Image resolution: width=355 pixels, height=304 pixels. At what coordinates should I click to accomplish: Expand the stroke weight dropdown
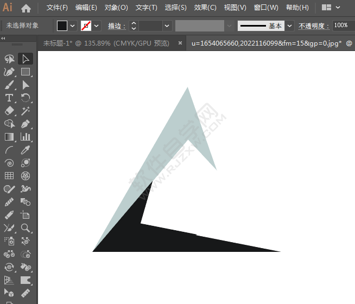[x=167, y=26]
